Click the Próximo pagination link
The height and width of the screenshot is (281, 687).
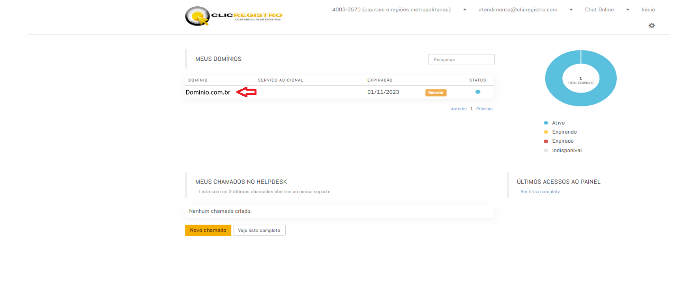[484, 109]
